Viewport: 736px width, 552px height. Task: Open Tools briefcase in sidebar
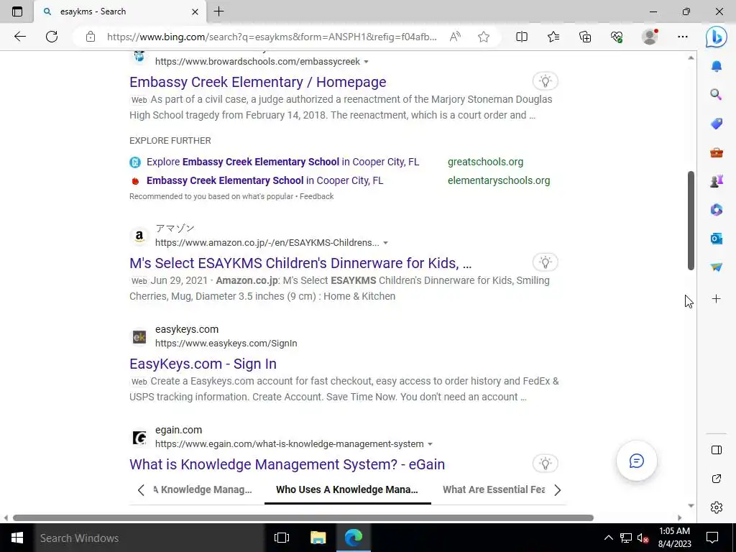click(717, 152)
